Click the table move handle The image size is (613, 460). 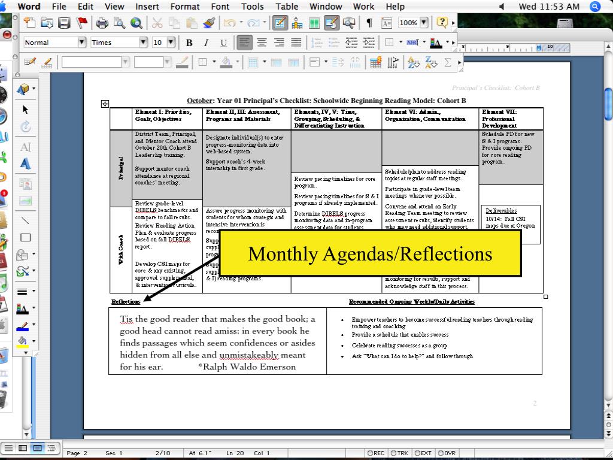pos(105,104)
